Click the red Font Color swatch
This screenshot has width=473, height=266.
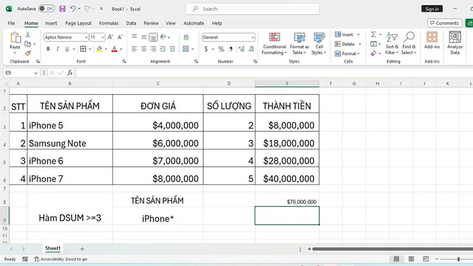pos(114,49)
